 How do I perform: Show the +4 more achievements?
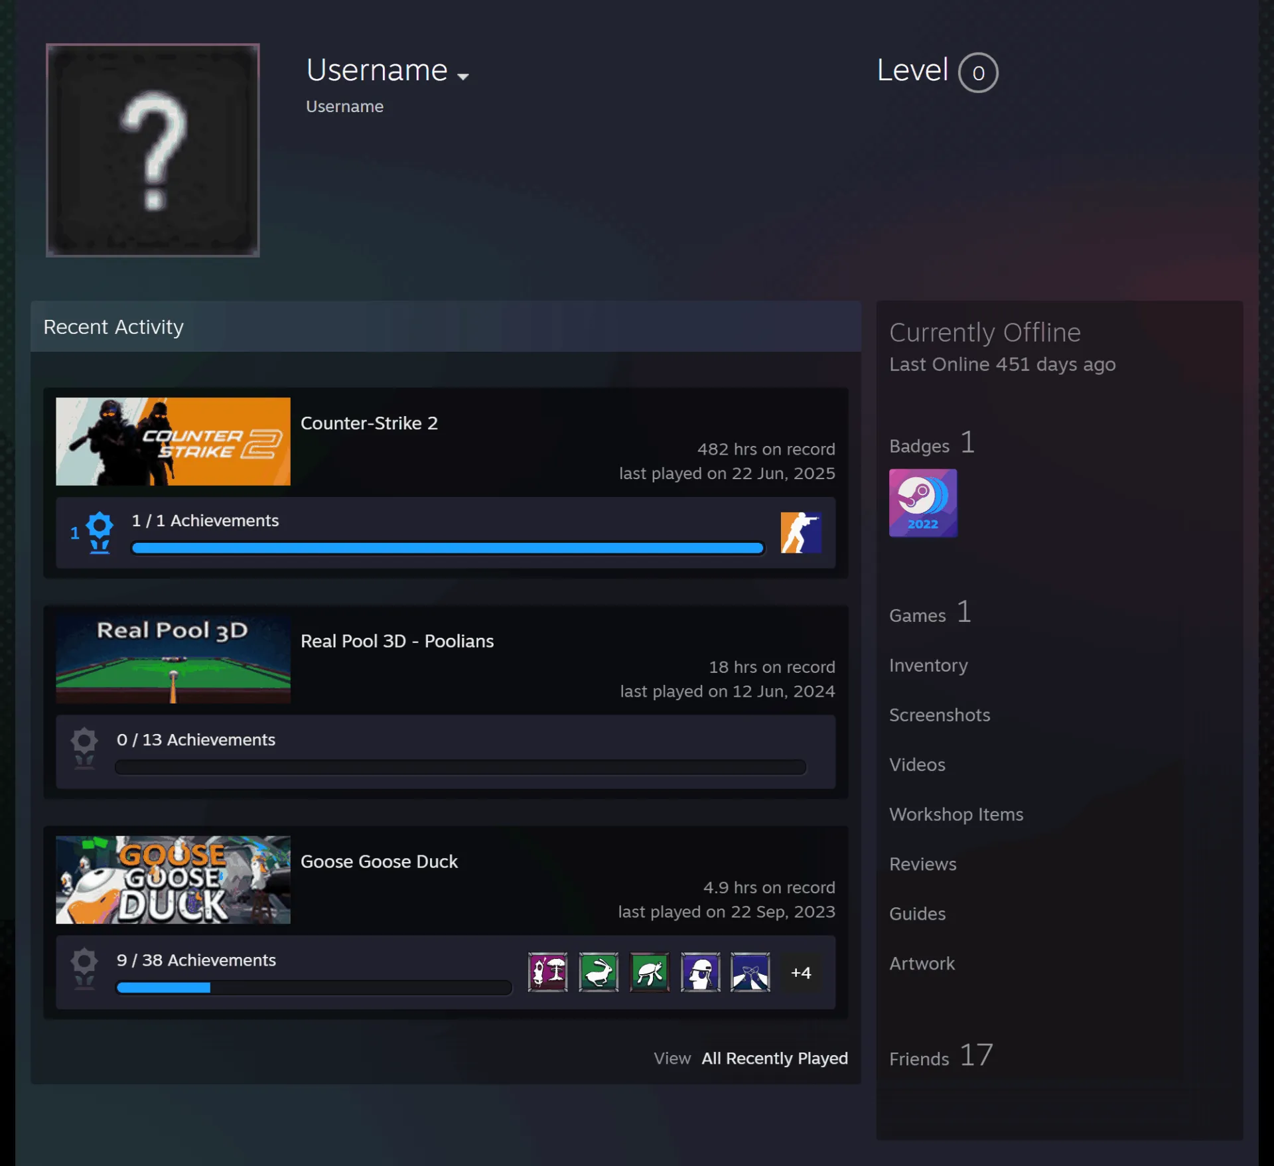(x=801, y=973)
